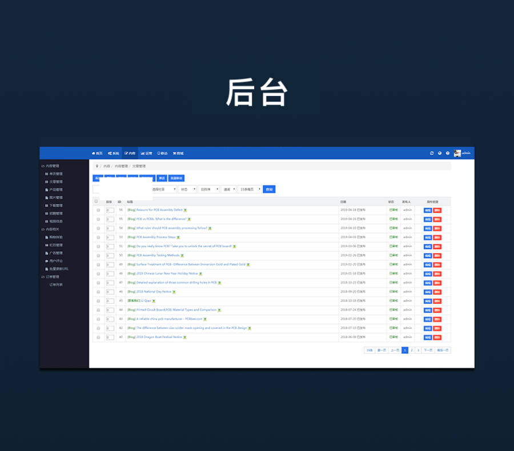The height and width of the screenshot is (451, 514).
Task: Open the 递减 order dropdown
Action: [229, 190]
